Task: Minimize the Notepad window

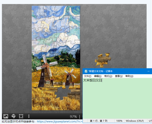Action: (x=148, y=71)
